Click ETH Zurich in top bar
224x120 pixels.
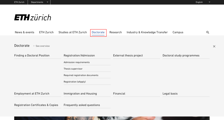click(19, 2)
